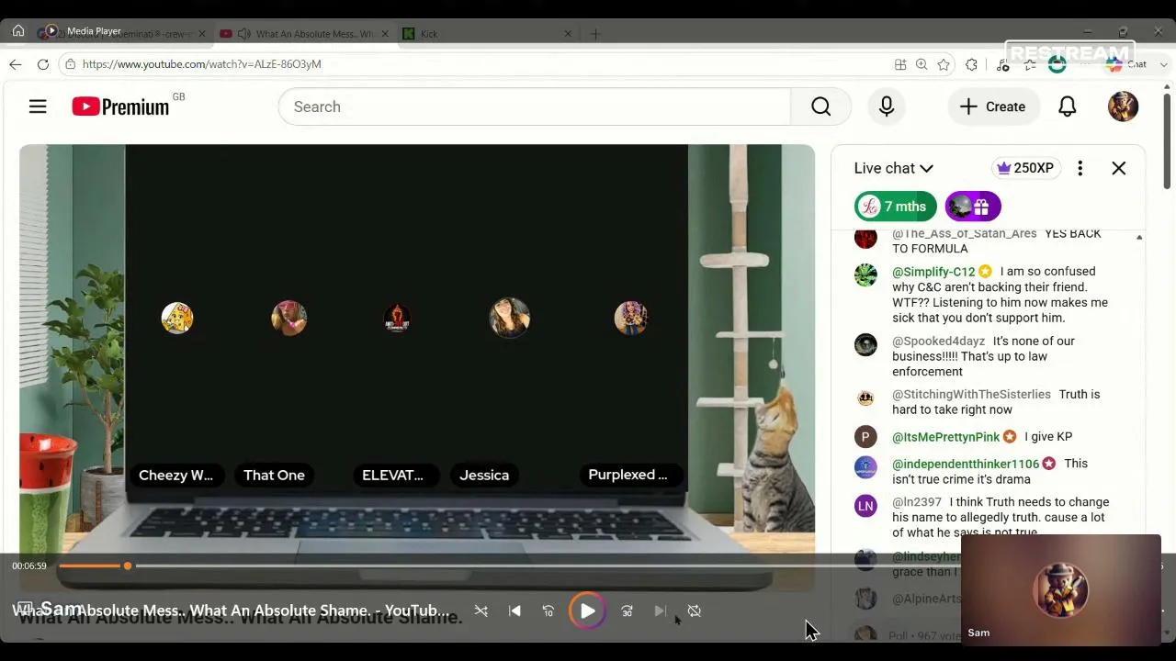Click @Spooked4dayz's profile avatar
The width and height of the screenshot is (1176, 661).
coord(865,344)
